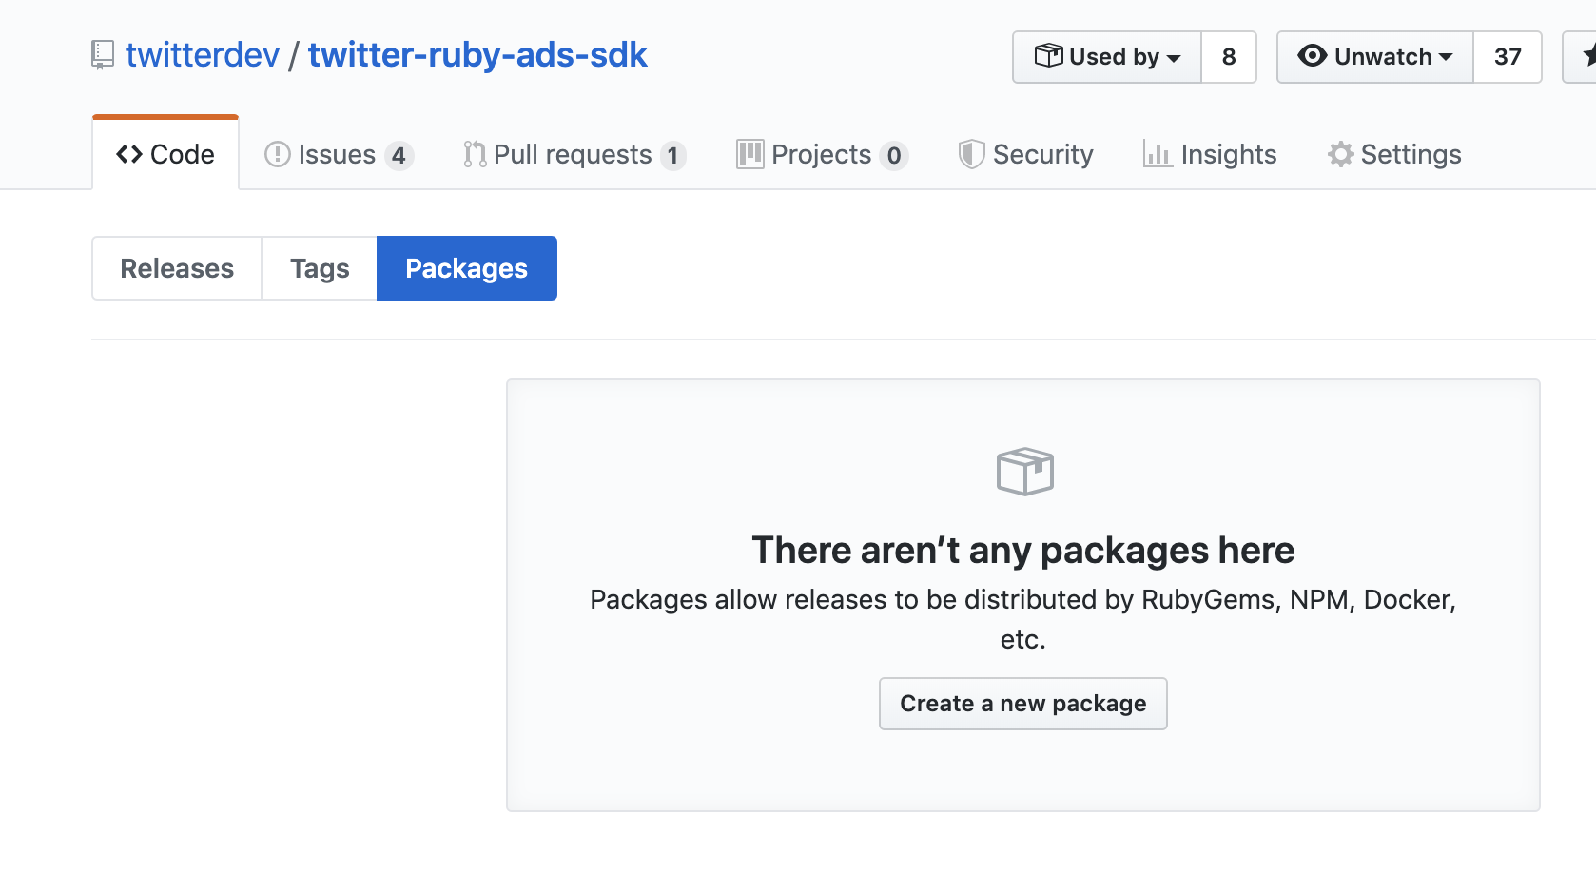The height and width of the screenshot is (873, 1596).
Task: Click the package icon on Used by button
Action: [x=1048, y=55]
